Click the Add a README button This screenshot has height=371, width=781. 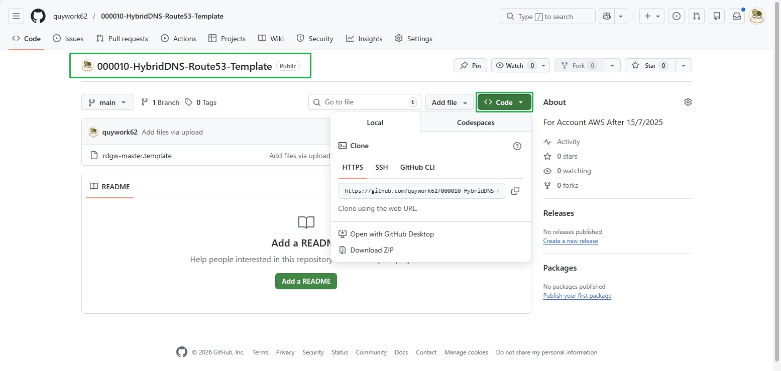tap(306, 281)
